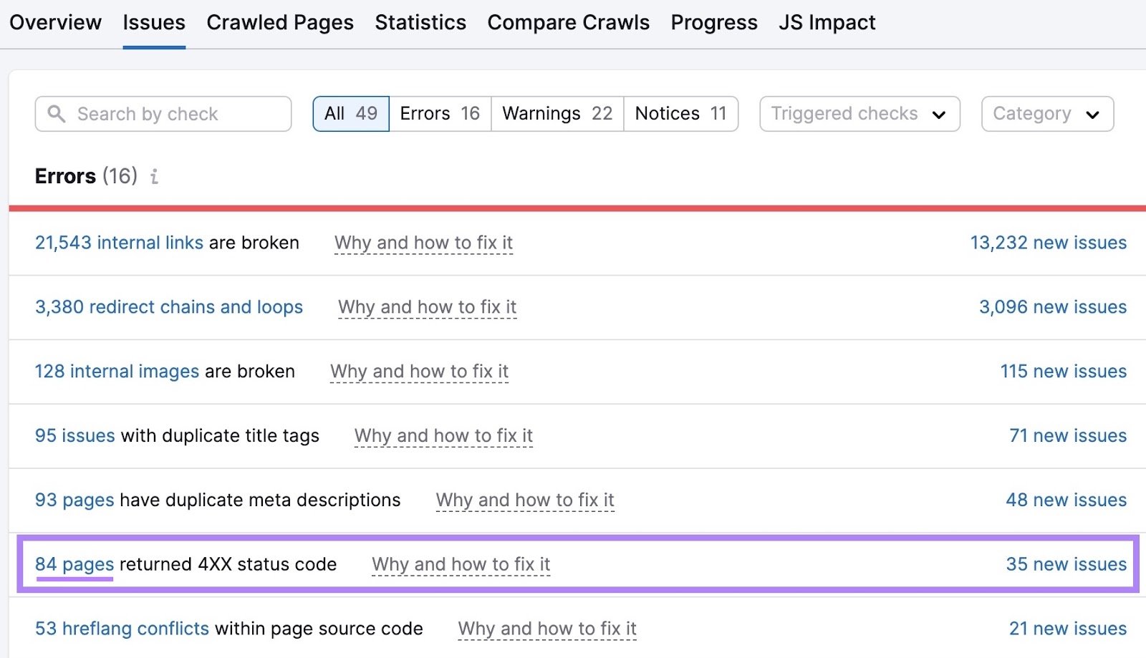Image resolution: width=1146 pixels, height=658 pixels.
Task: View 3,096 new issues
Action: point(1053,307)
